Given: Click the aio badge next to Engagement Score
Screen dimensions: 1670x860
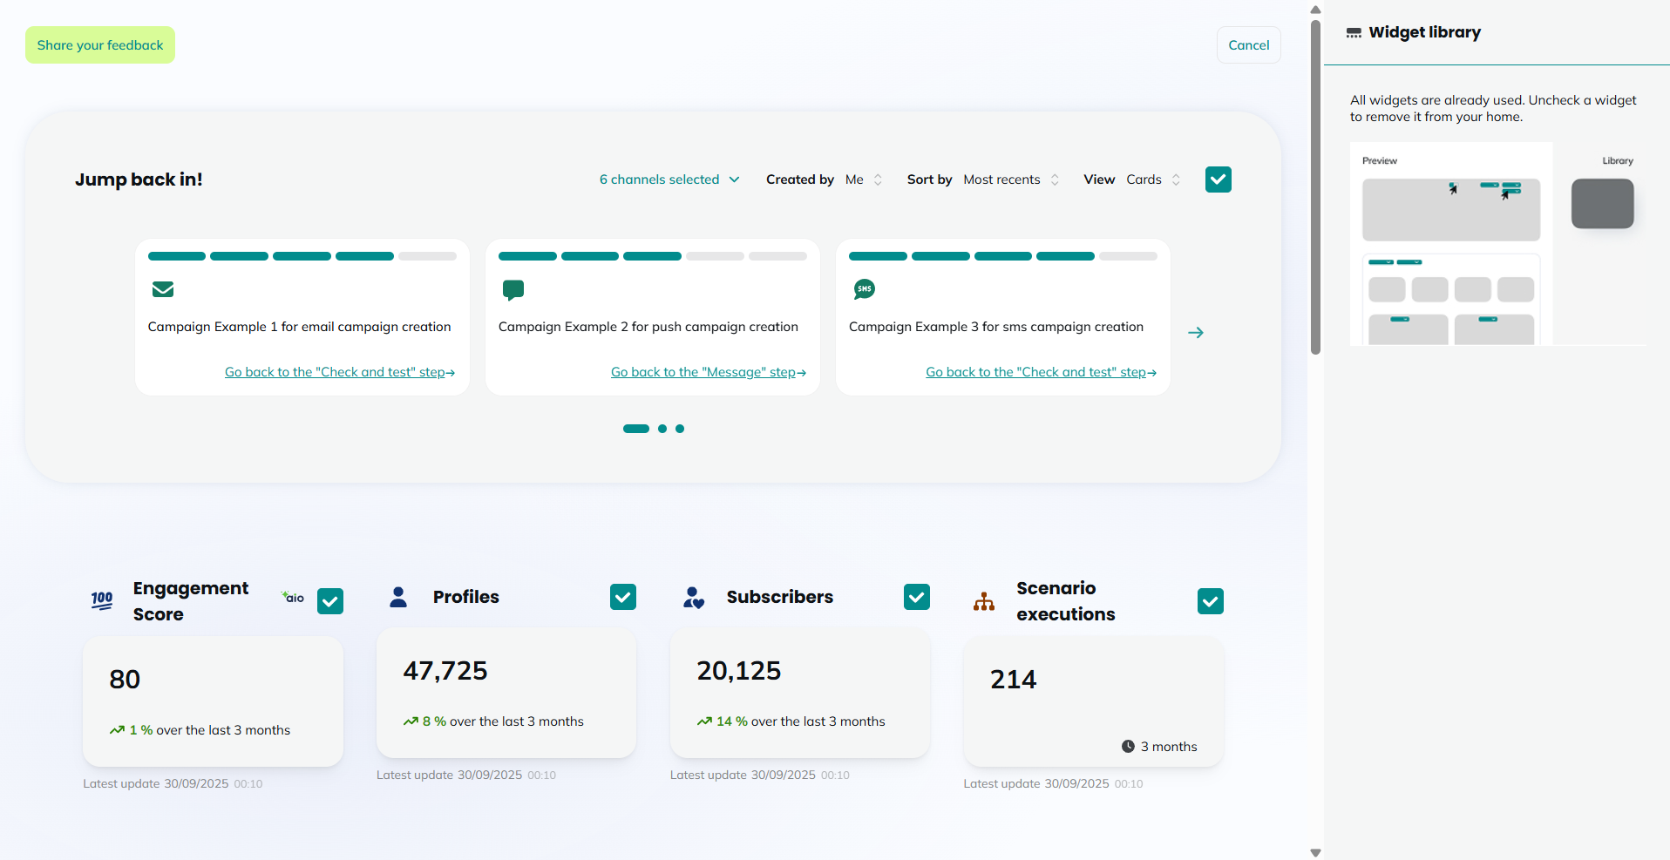Looking at the screenshot, I should click(293, 597).
